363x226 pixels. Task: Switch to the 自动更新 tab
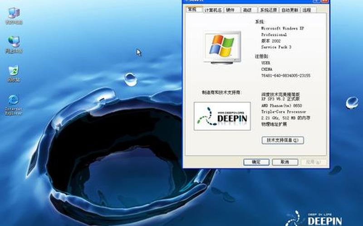(289, 10)
